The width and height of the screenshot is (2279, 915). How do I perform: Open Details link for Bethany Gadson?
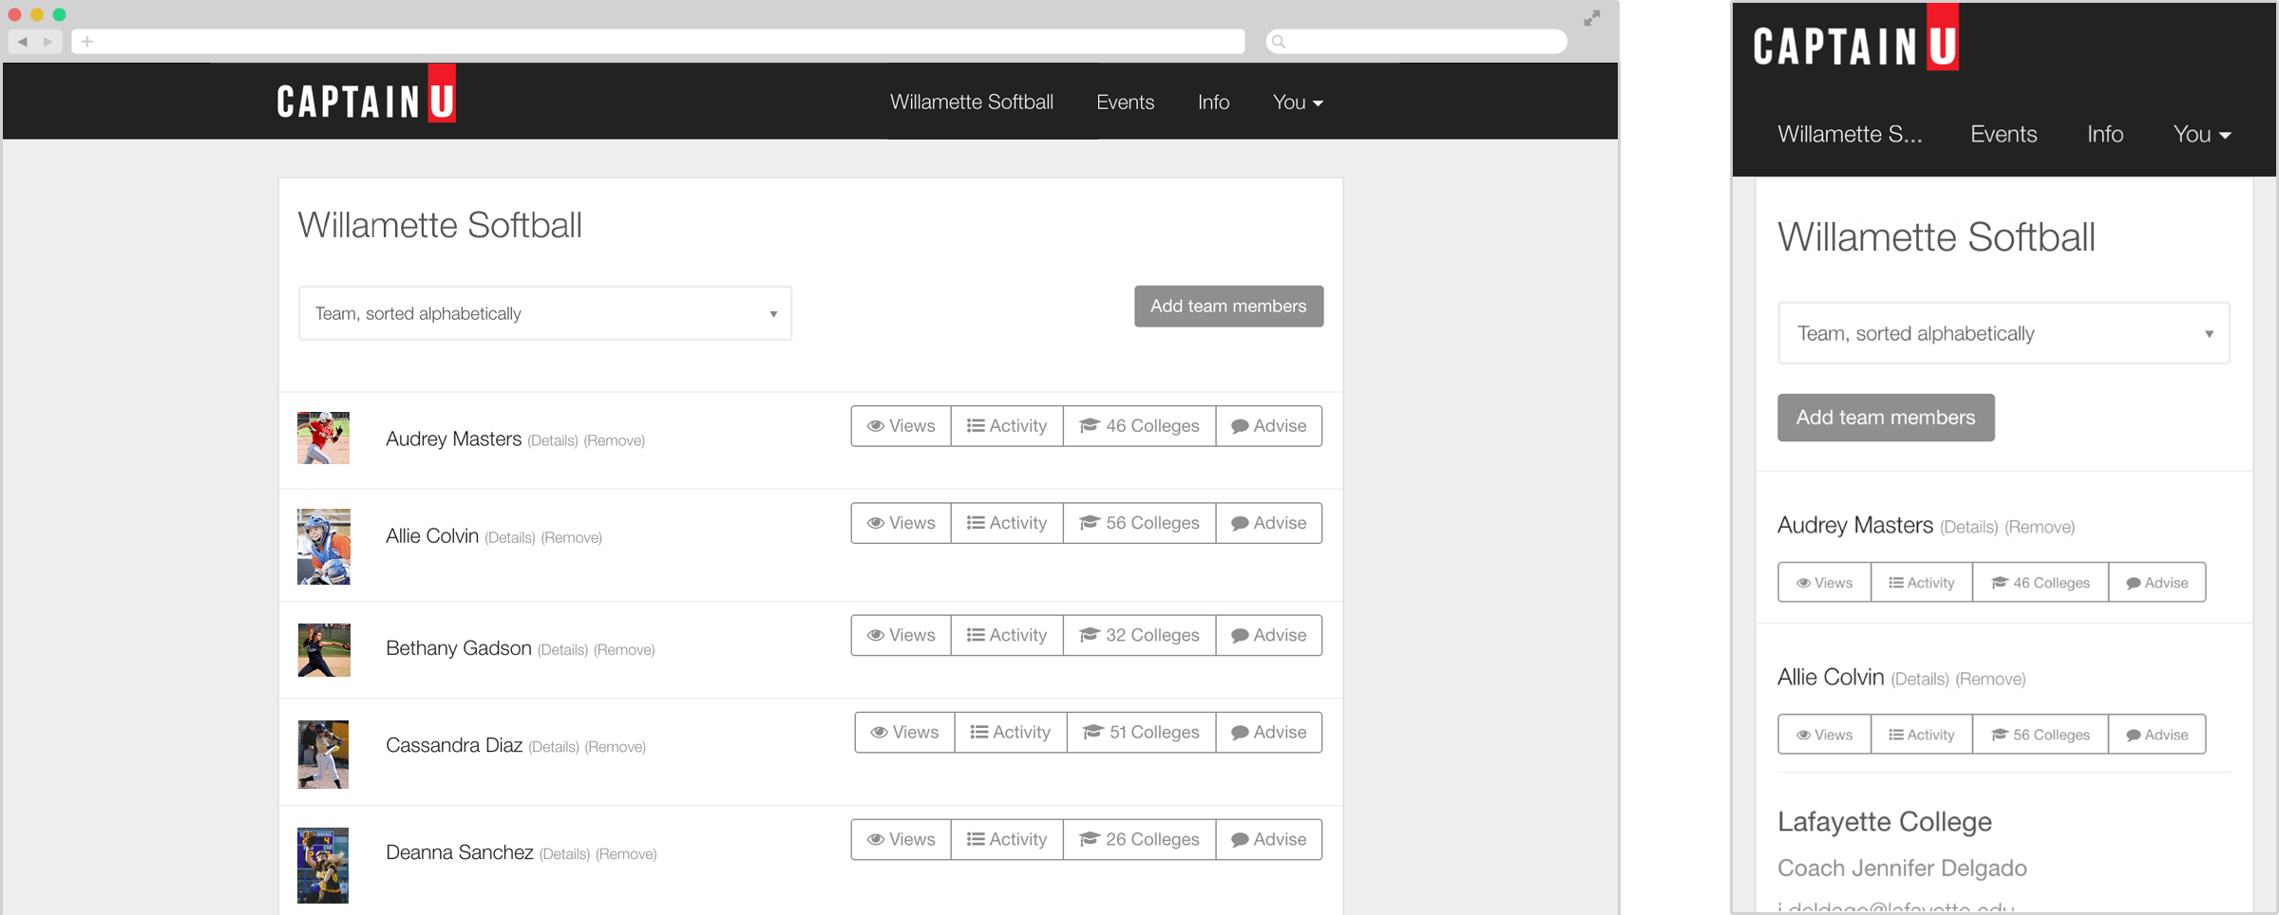tap(562, 650)
